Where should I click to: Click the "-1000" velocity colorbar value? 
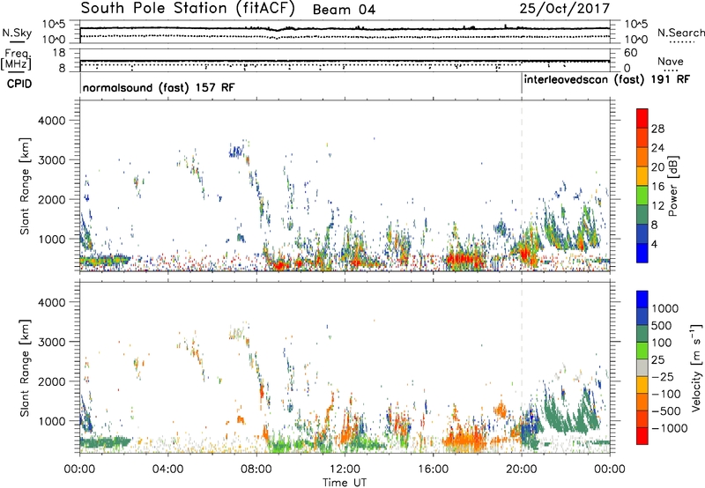coord(669,428)
